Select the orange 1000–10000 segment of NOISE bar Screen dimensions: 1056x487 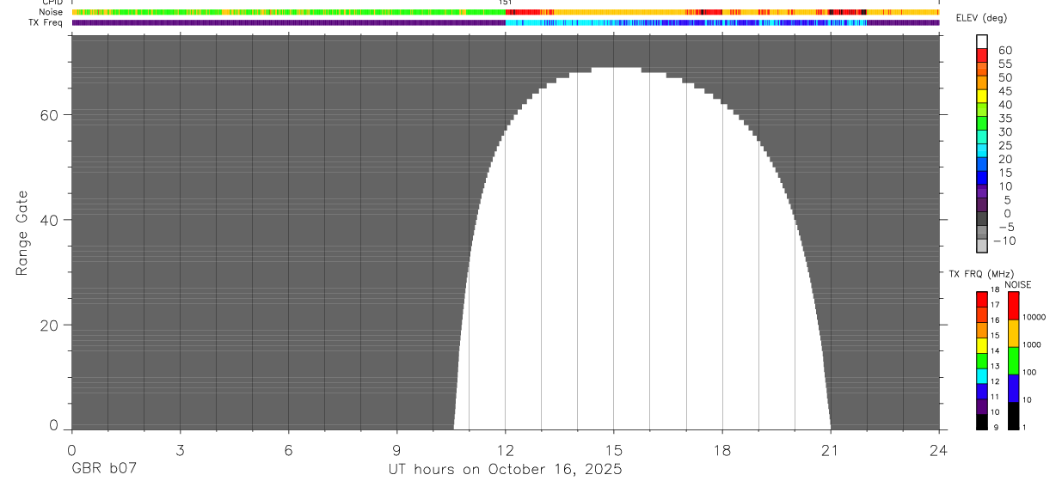point(1013,333)
